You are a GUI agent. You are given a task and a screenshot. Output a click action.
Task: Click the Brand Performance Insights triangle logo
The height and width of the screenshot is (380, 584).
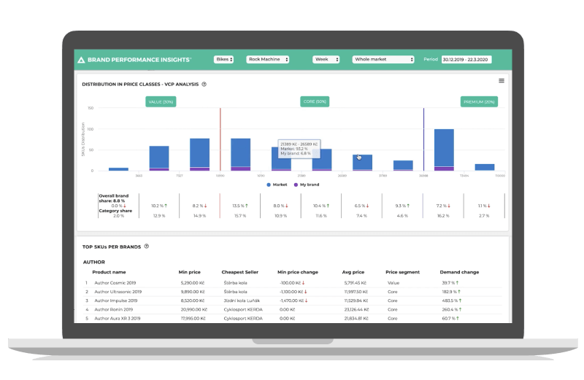click(x=81, y=59)
